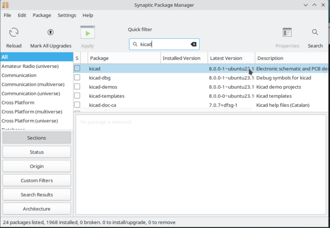Click the Reload packages icon
The width and height of the screenshot is (330, 228).
[14, 32]
